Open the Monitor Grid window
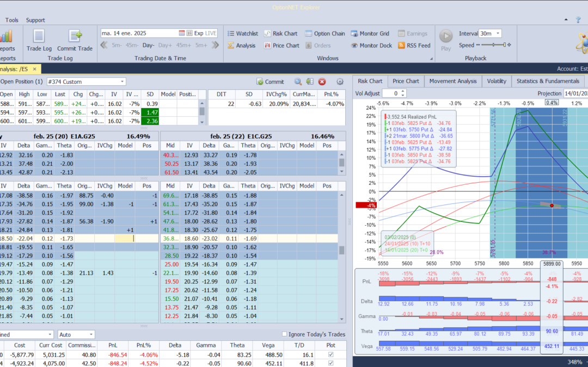This screenshot has height=367, width=588. click(x=370, y=33)
